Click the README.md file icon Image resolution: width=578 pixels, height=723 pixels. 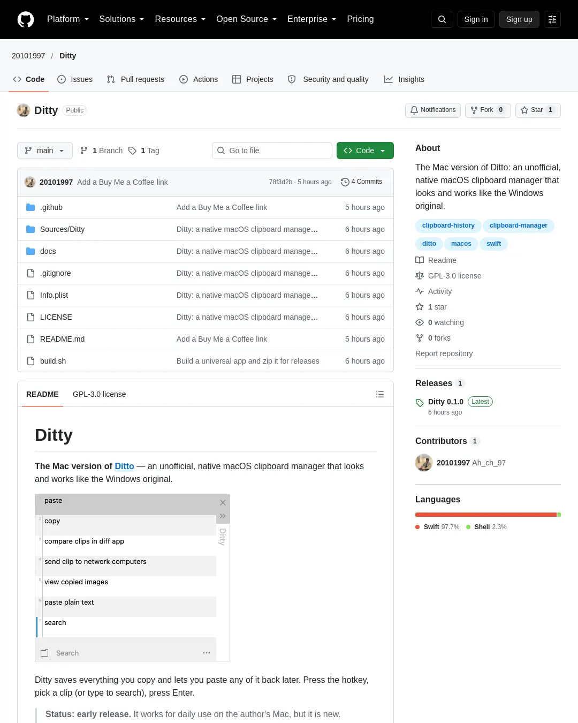(x=31, y=339)
